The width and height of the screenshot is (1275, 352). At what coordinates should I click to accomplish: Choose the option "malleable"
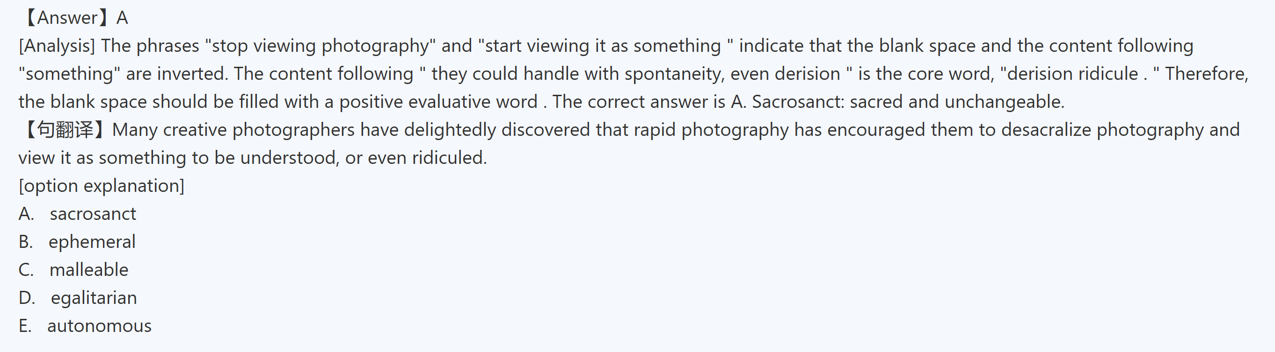click(88, 270)
